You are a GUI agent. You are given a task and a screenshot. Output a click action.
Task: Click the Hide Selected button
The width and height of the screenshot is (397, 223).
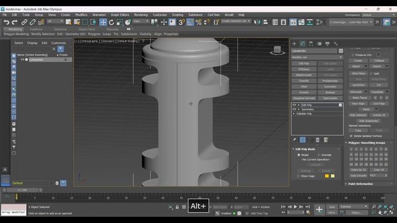click(358, 115)
